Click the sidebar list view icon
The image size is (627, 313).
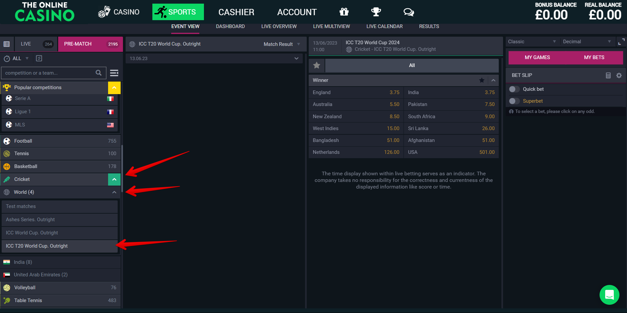click(7, 44)
